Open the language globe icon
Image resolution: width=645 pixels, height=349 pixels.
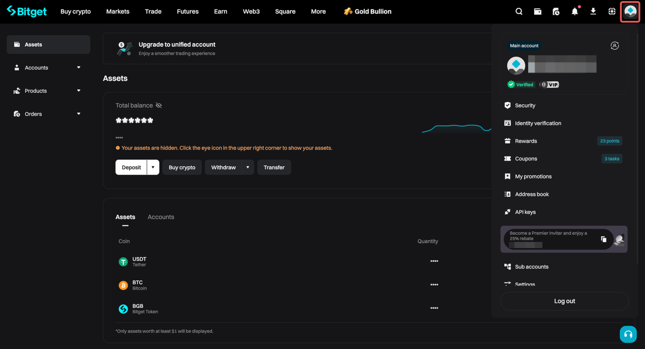click(612, 11)
